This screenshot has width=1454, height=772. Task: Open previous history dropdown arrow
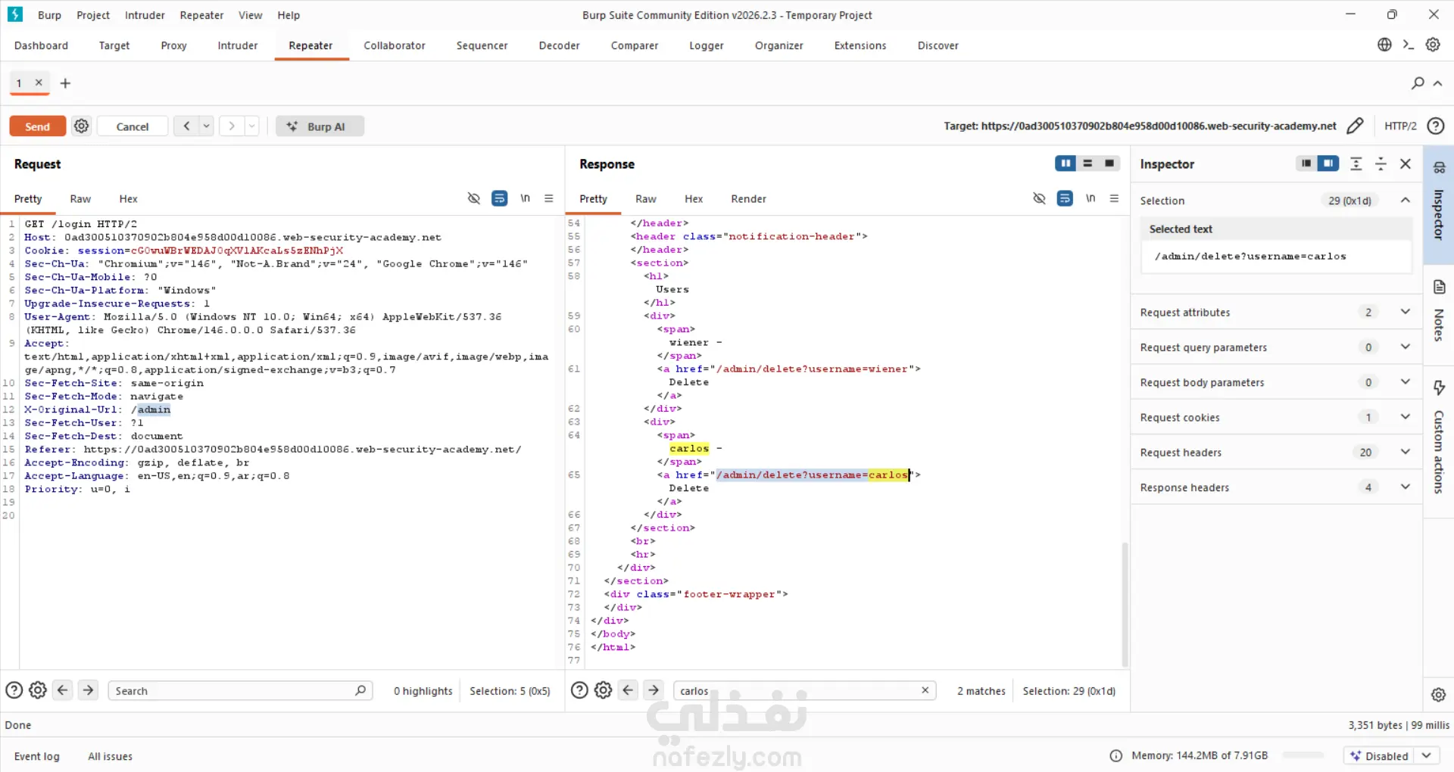(x=206, y=126)
